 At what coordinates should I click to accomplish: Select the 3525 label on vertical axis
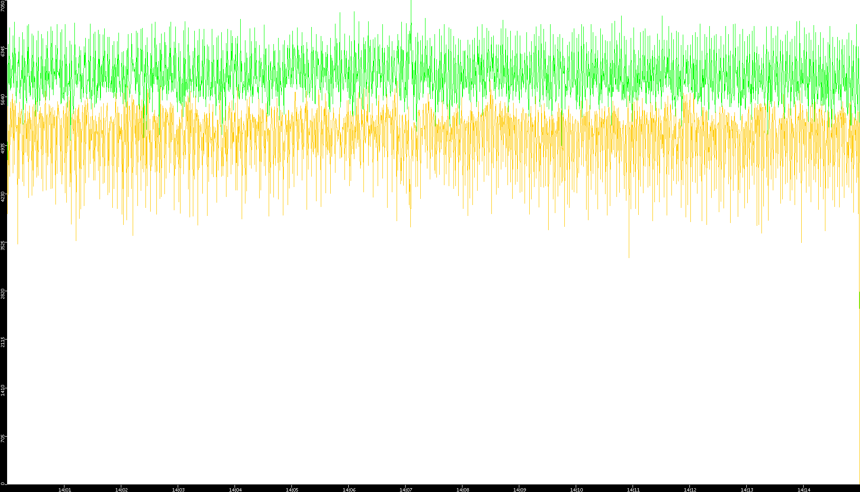point(3,245)
